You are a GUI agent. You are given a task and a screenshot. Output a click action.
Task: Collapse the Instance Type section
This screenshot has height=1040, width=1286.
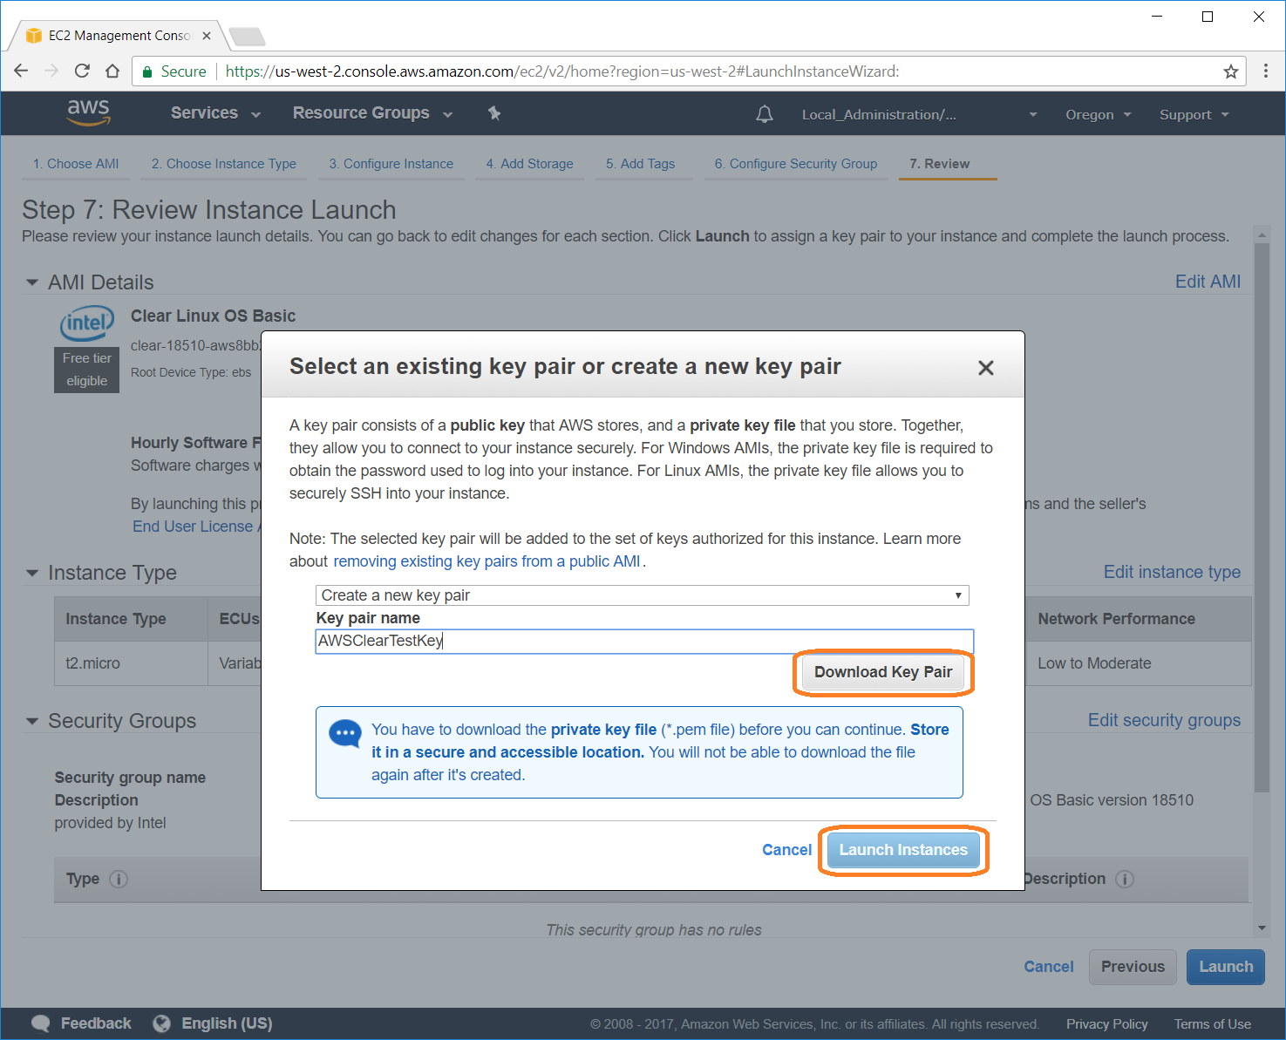[32, 573]
